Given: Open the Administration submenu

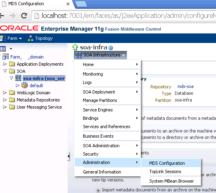Looking at the screenshot, I should (x=107, y=162).
